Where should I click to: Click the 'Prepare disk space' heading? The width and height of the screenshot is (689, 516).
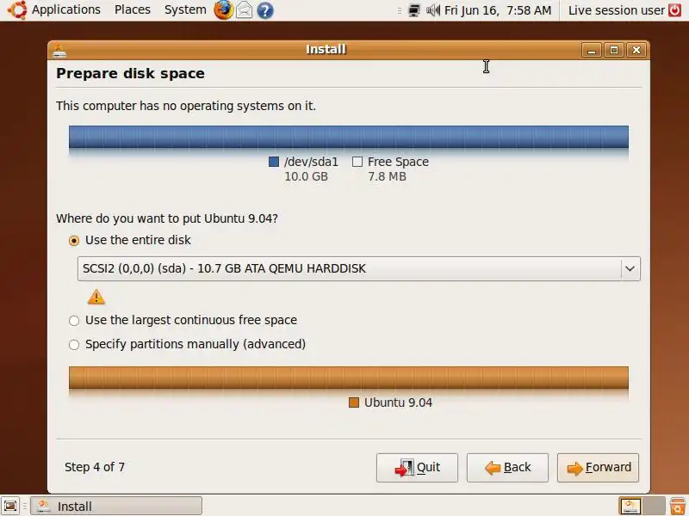coord(131,73)
